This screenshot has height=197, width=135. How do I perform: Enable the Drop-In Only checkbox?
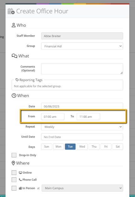pos(14,155)
